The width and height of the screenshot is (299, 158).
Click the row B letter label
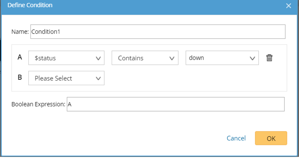20,78
